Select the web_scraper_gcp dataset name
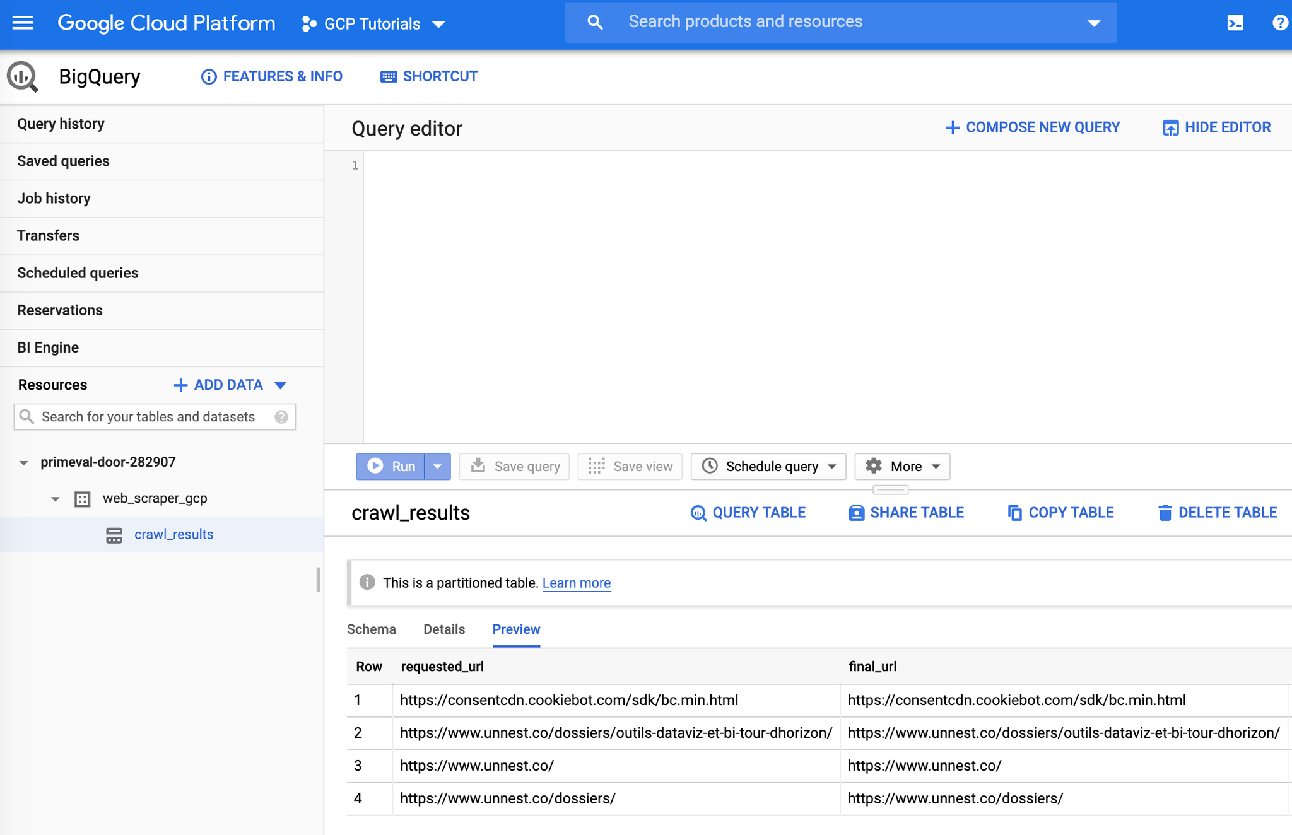This screenshot has height=835, width=1292. (x=155, y=498)
